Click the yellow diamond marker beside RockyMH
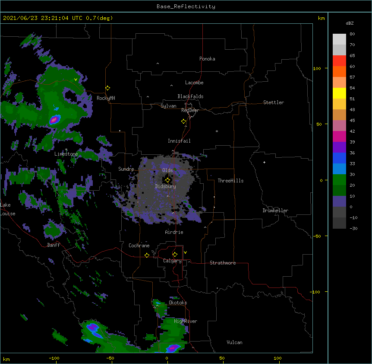The image size is (372, 364). tap(107, 88)
